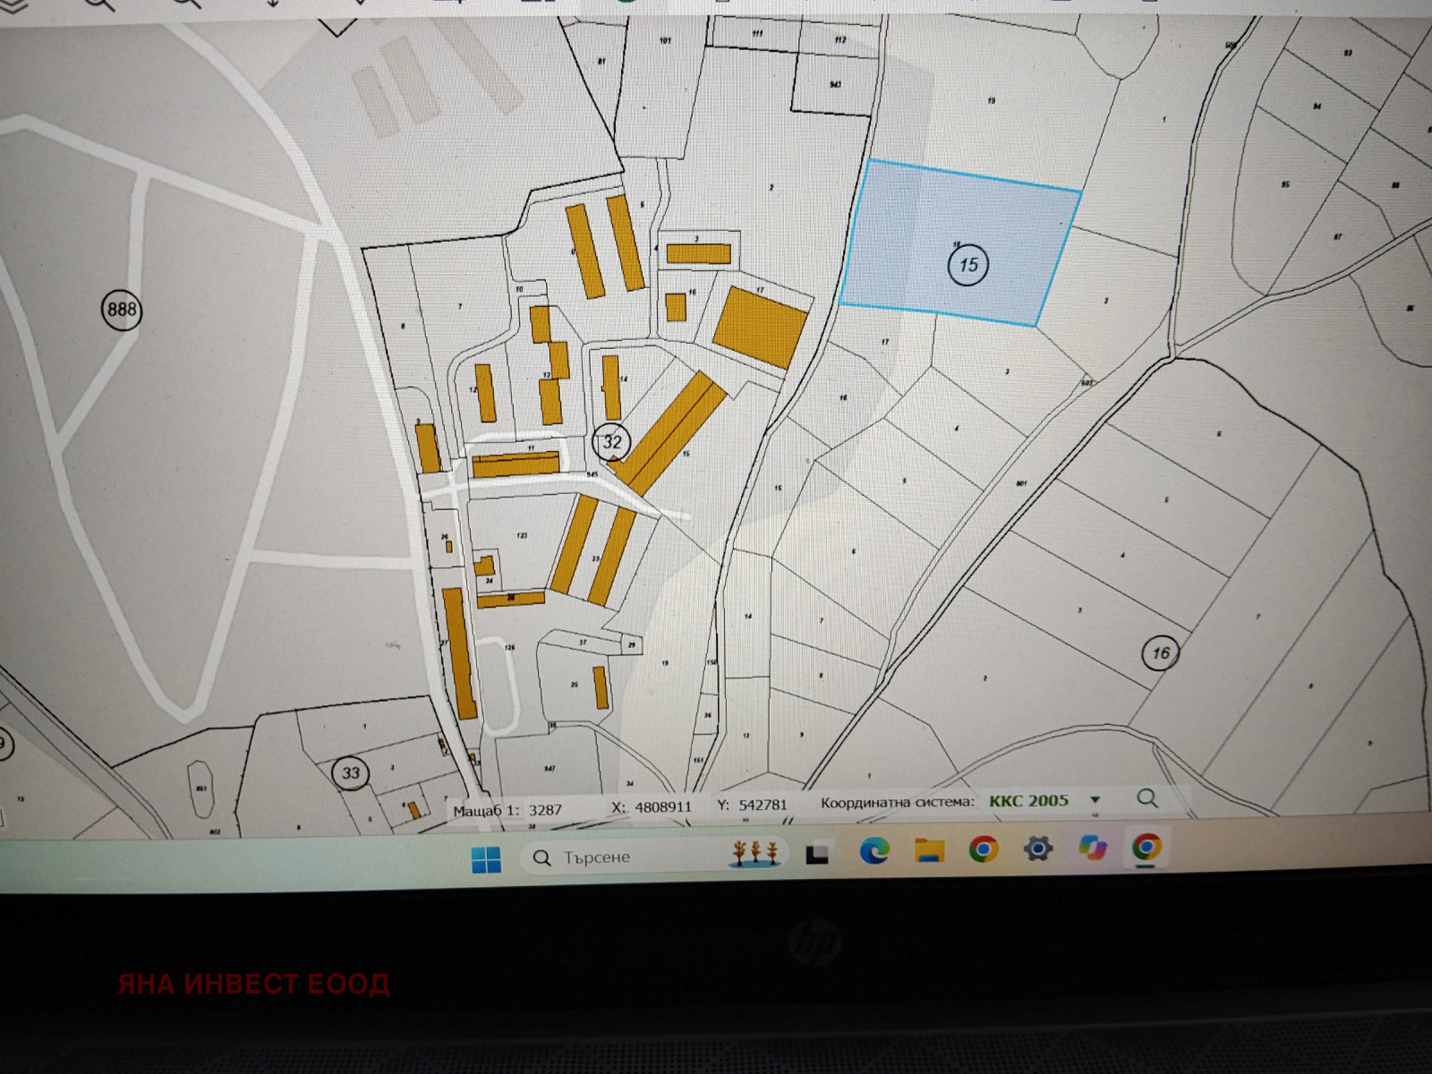Click the X coordinate value 4808911
The height and width of the screenshot is (1074, 1432).
point(663,806)
